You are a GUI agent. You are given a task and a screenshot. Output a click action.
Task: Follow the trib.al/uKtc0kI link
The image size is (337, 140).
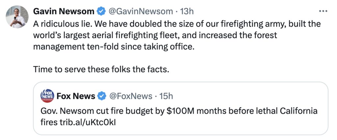click(87, 122)
